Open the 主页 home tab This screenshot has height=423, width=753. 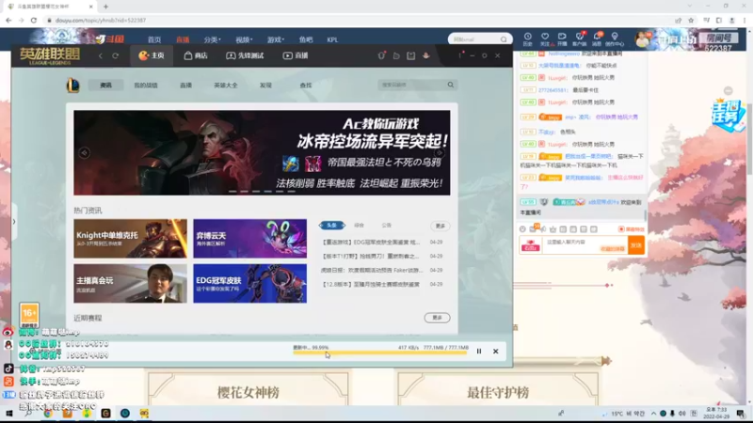pos(152,55)
